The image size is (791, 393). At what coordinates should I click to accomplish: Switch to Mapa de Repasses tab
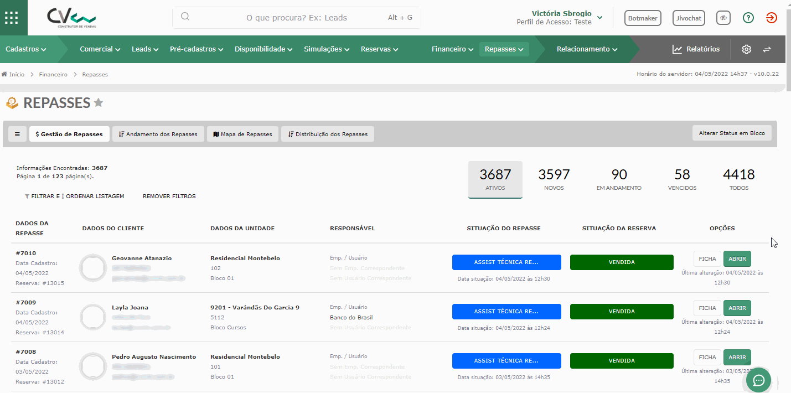pos(242,134)
